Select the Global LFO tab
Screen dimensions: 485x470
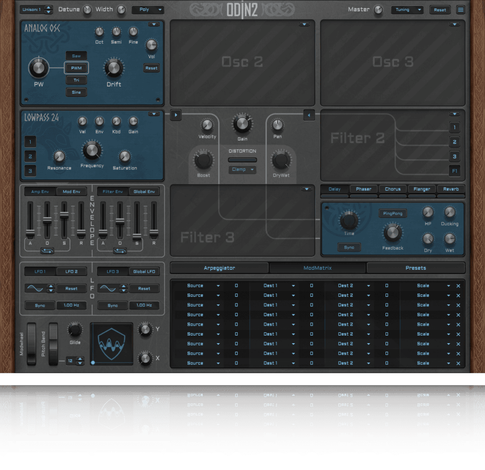pyautogui.click(x=144, y=272)
